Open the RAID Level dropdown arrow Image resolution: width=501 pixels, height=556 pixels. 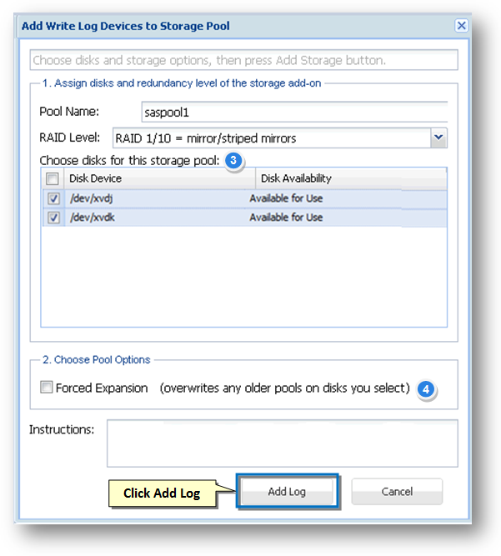pyautogui.click(x=439, y=138)
